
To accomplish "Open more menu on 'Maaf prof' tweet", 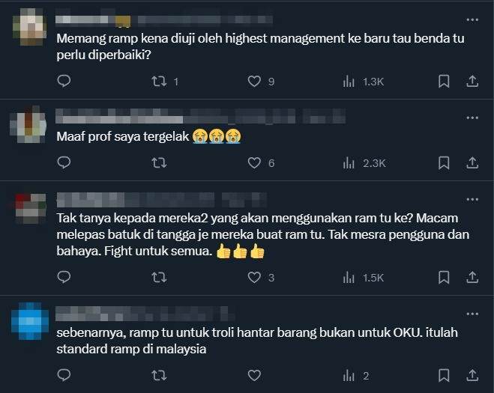I will click(472, 118).
